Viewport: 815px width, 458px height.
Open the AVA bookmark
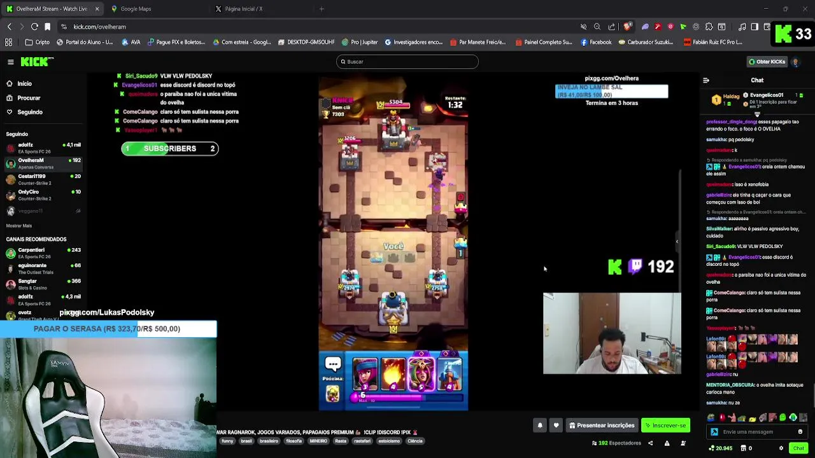point(131,42)
